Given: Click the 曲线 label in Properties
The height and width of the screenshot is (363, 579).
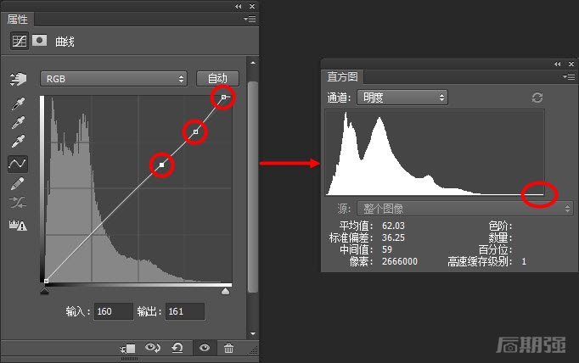Looking at the screenshot, I should pos(65,42).
